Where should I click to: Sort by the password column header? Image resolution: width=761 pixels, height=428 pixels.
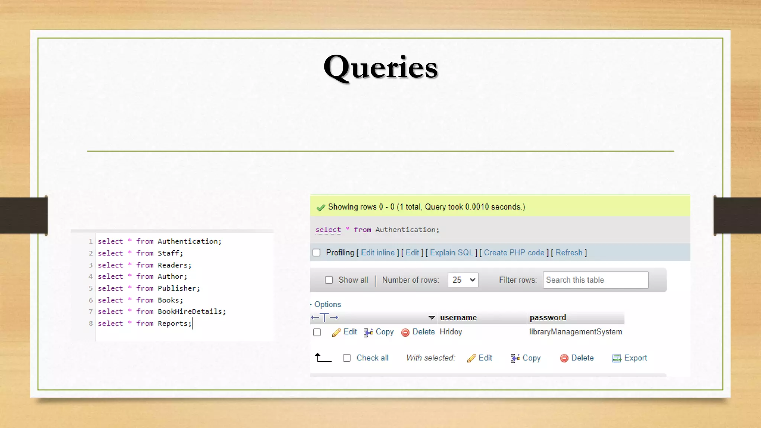coord(548,318)
